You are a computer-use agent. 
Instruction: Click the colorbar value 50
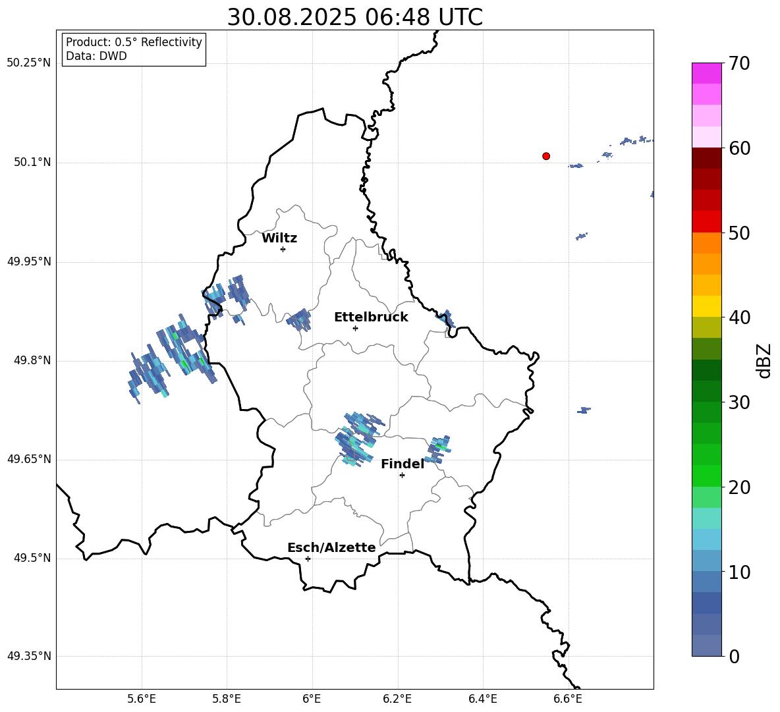(x=739, y=233)
